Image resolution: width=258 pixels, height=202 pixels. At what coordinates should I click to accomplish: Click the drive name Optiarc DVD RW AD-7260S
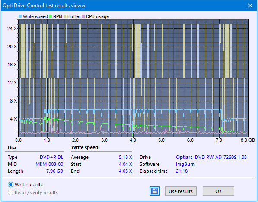tap(211, 157)
